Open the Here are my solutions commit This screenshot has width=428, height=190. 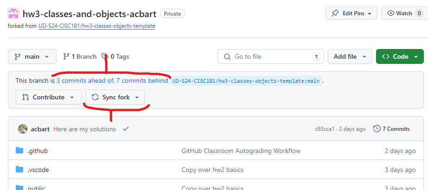[x=84, y=129]
